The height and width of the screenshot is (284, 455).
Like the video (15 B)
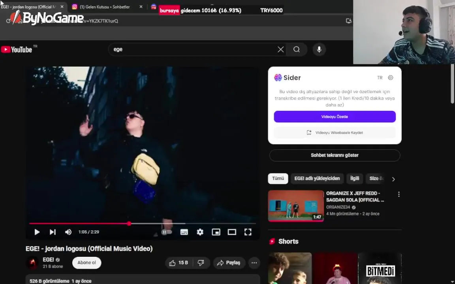[x=179, y=263]
